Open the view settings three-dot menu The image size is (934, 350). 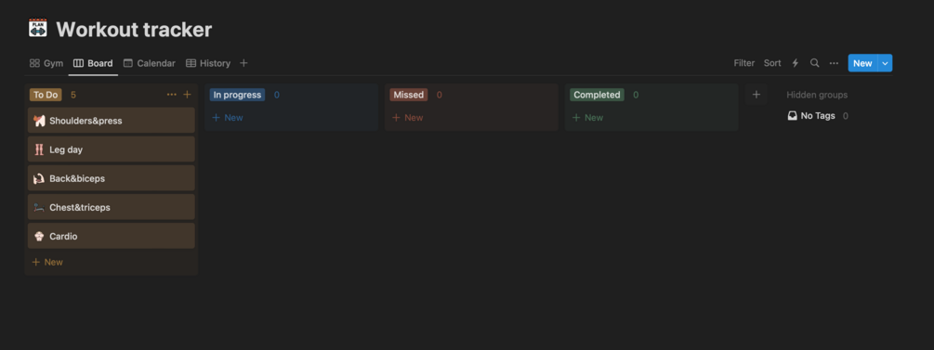[834, 63]
